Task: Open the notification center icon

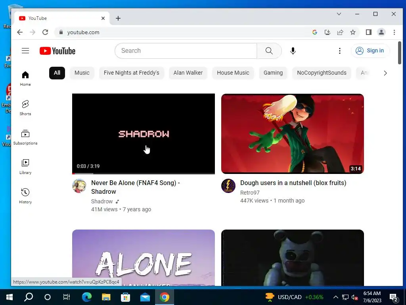Action: click(x=394, y=297)
